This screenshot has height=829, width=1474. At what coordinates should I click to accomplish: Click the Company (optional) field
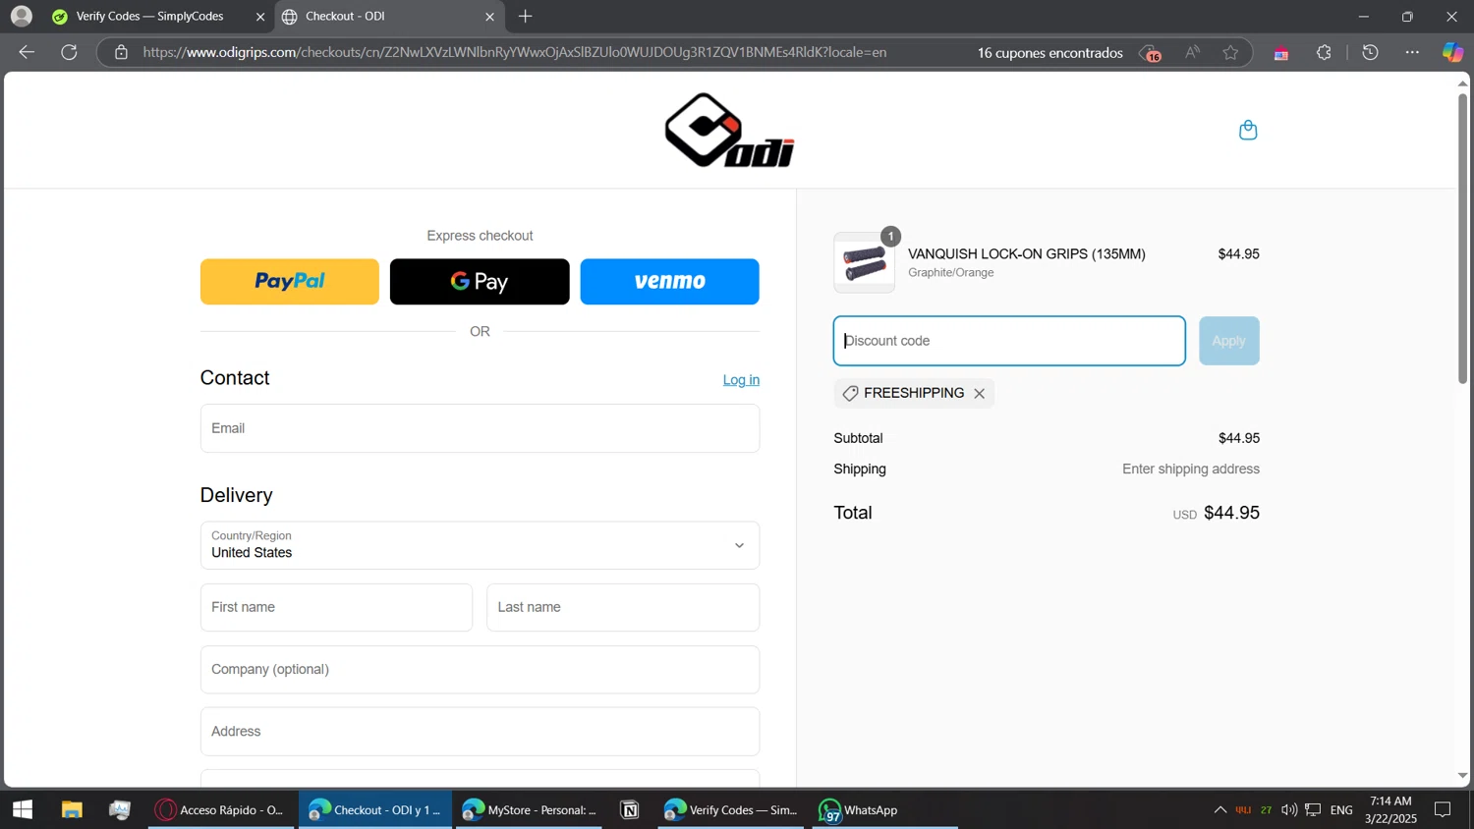(x=480, y=670)
